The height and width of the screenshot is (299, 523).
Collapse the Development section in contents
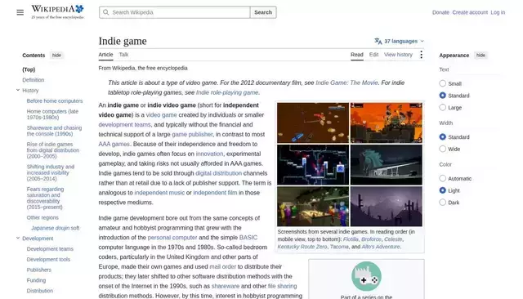pos(18,238)
